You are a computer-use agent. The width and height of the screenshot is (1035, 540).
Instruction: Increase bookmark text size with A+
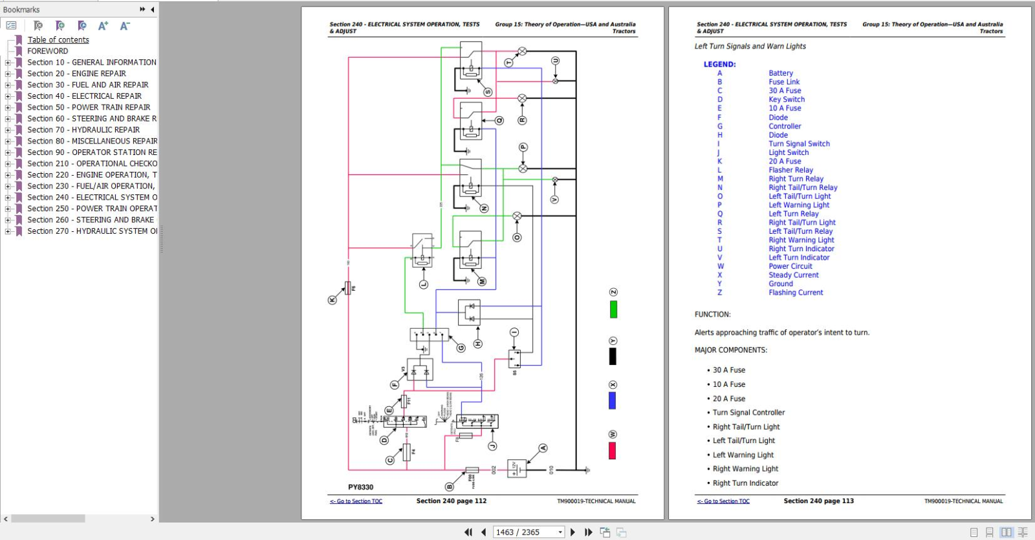[103, 26]
